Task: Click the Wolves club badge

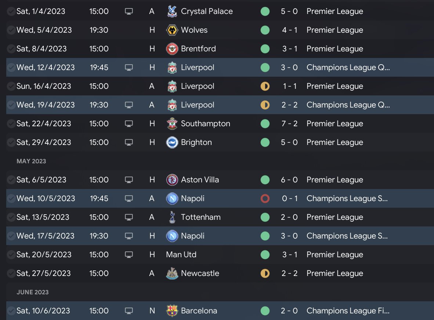Action: click(171, 30)
